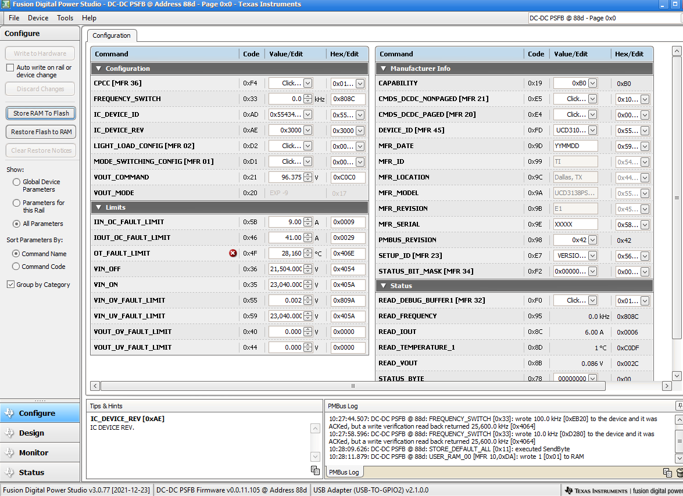Screen dimensions: 683x496
Task: Click Store RAM To Flash button
Action: tap(41, 113)
